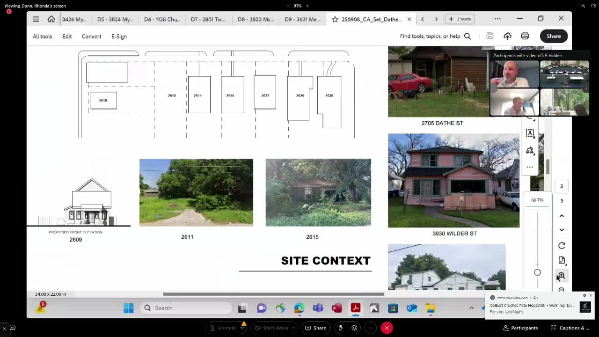Switch to the D7 - 2801 tab
599x337 pixels.
(208, 19)
